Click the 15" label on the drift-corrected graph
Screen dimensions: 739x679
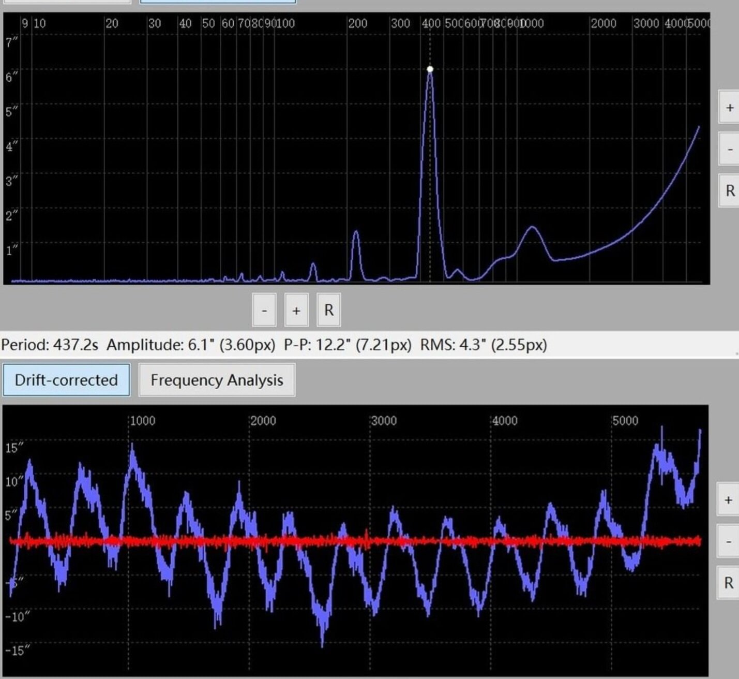pyautogui.click(x=15, y=448)
